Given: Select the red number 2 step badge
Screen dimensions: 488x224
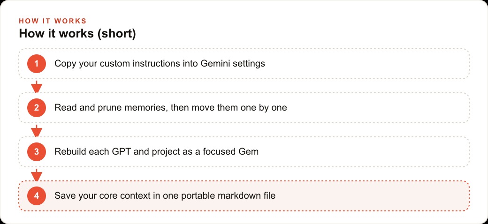Looking at the screenshot, I should click(37, 108).
